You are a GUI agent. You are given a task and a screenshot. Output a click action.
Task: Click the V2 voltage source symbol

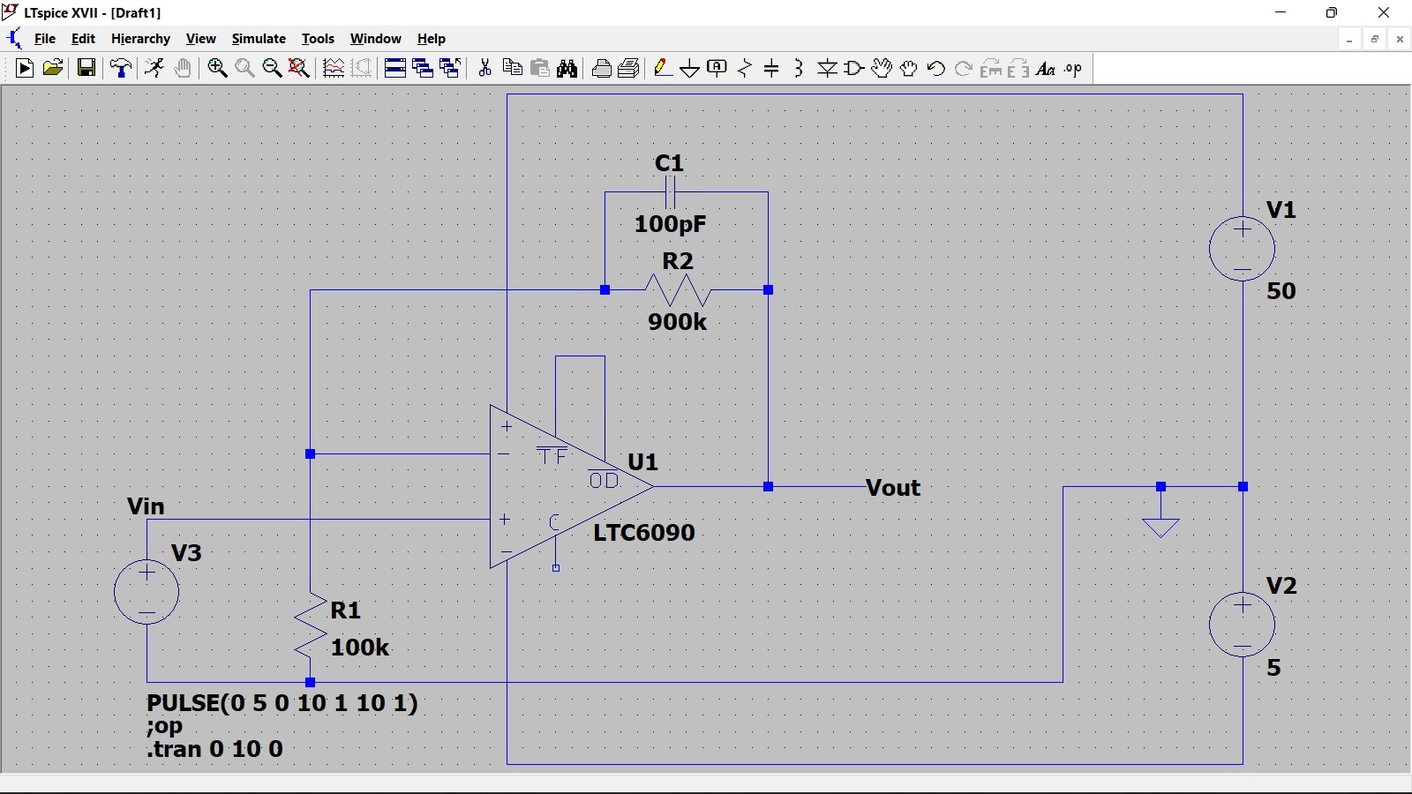[x=1243, y=625]
